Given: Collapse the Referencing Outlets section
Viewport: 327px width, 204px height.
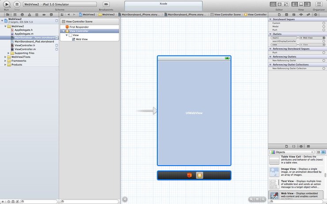Looking at the screenshot, I should click(x=270, y=57).
